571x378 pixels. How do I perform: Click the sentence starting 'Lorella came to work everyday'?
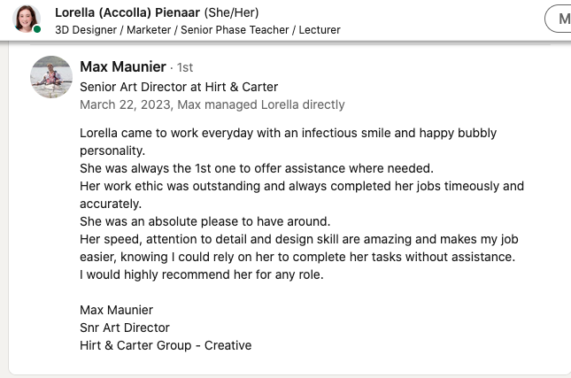tap(288, 133)
